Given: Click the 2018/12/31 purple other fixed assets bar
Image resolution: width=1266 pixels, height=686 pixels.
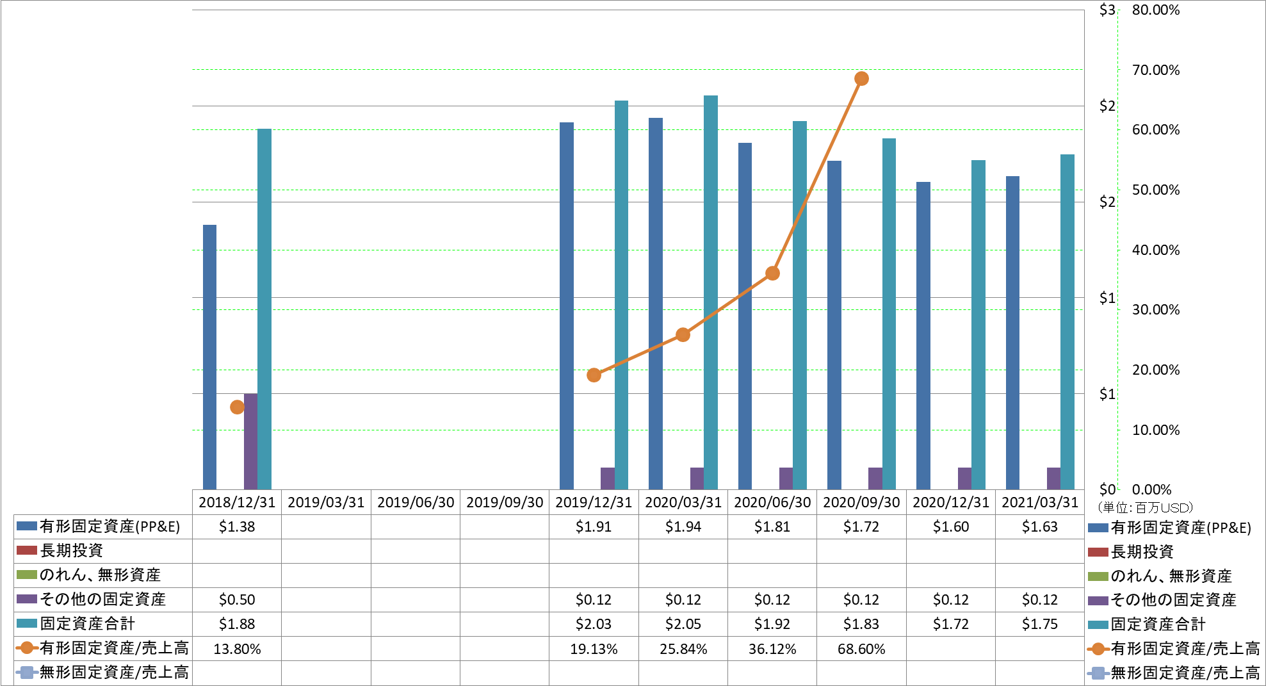Looking at the screenshot, I should (250, 441).
